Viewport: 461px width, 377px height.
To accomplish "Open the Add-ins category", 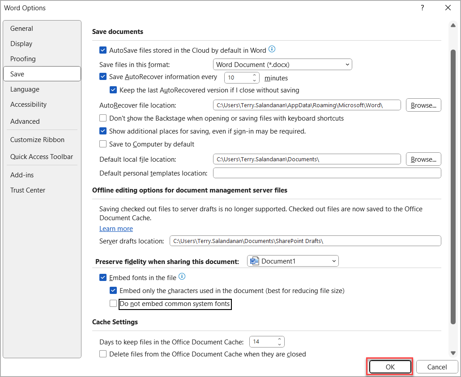I will [x=42, y=175].
